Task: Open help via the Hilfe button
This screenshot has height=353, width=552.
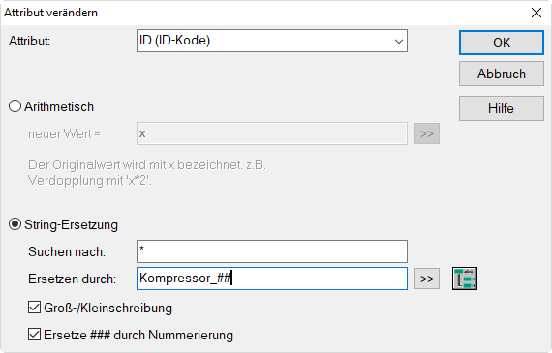Action: pos(502,108)
